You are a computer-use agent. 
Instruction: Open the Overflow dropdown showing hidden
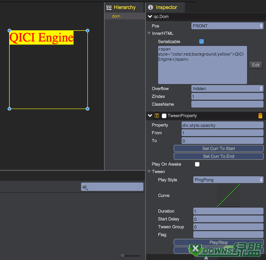(227, 88)
